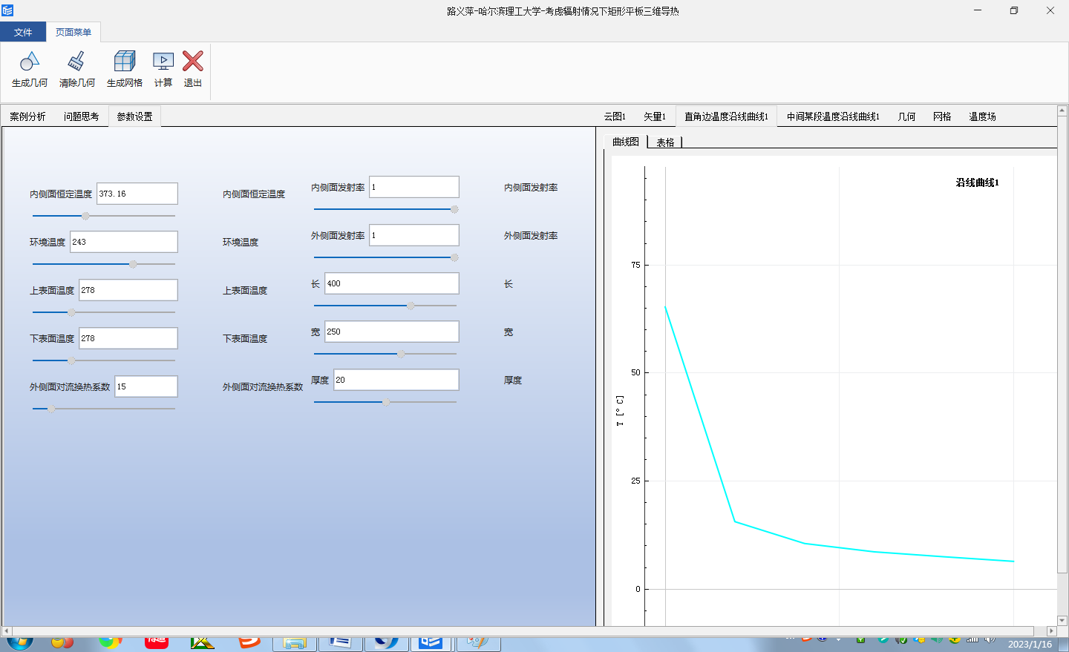The width and height of the screenshot is (1069, 652).
Task: Open the 温度场 view tab
Action: coord(982,116)
